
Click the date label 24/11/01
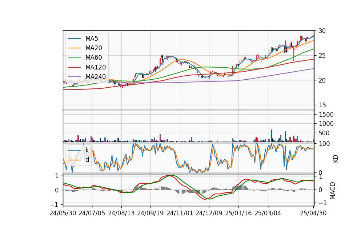tap(180, 214)
